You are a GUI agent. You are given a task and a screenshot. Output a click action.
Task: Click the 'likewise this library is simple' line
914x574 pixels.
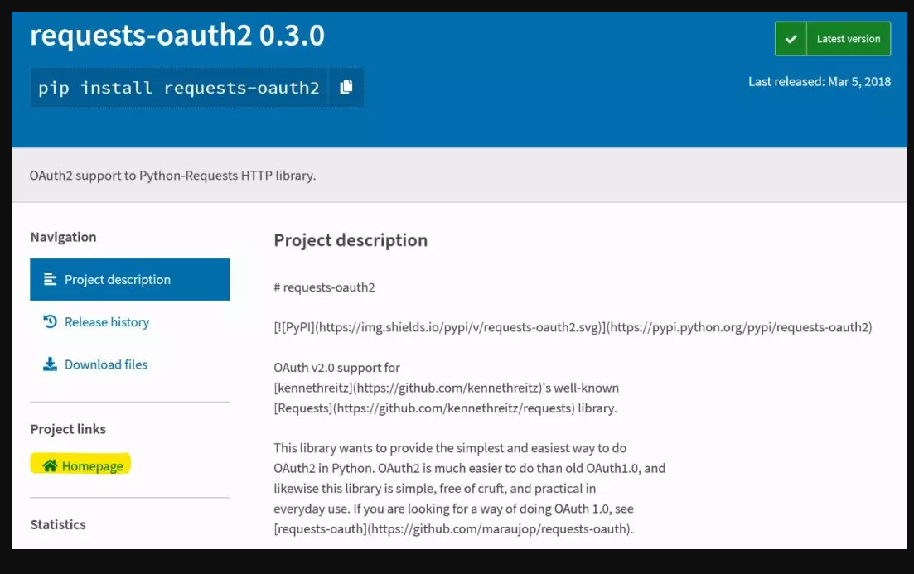click(435, 489)
